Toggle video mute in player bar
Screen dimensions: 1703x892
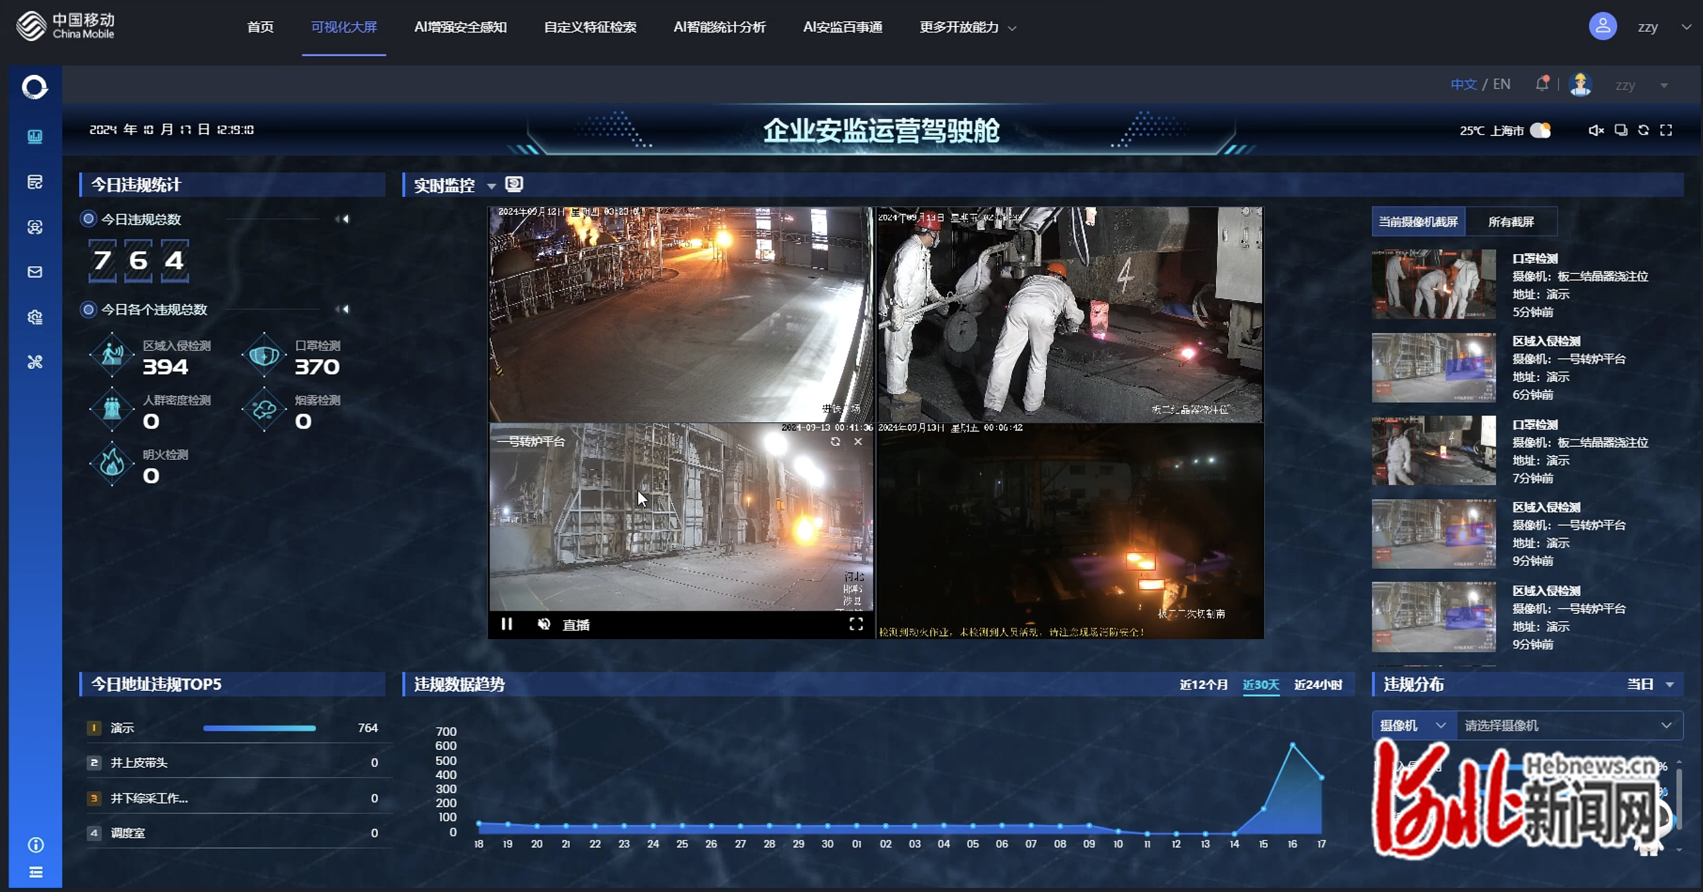tap(544, 624)
